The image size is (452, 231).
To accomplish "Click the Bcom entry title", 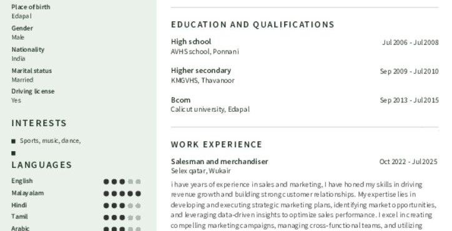I will 181,100.
